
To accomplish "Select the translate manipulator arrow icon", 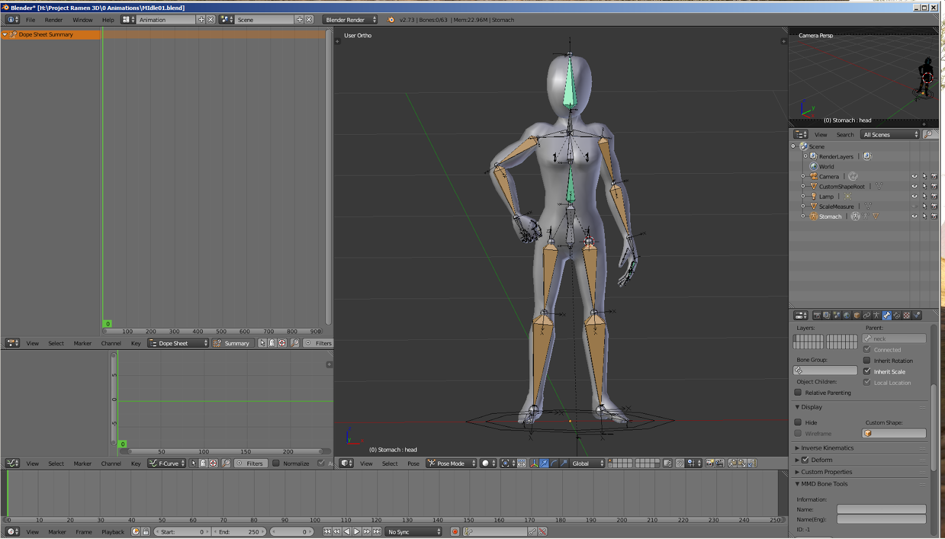I will click(544, 463).
